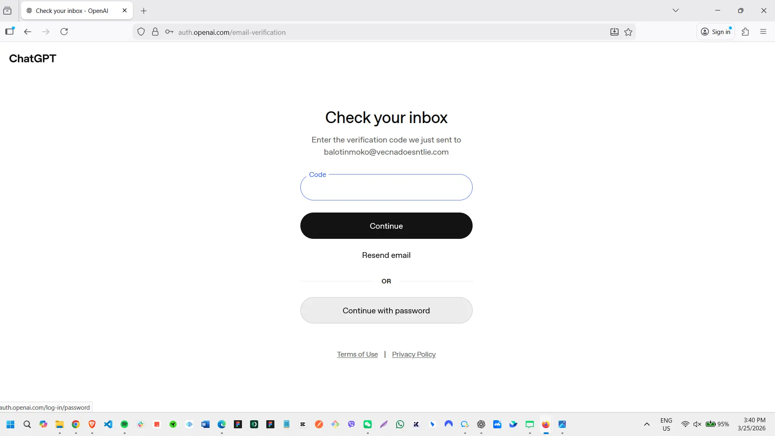
Task: Show hidden system tray icons
Action: (647, 424)
